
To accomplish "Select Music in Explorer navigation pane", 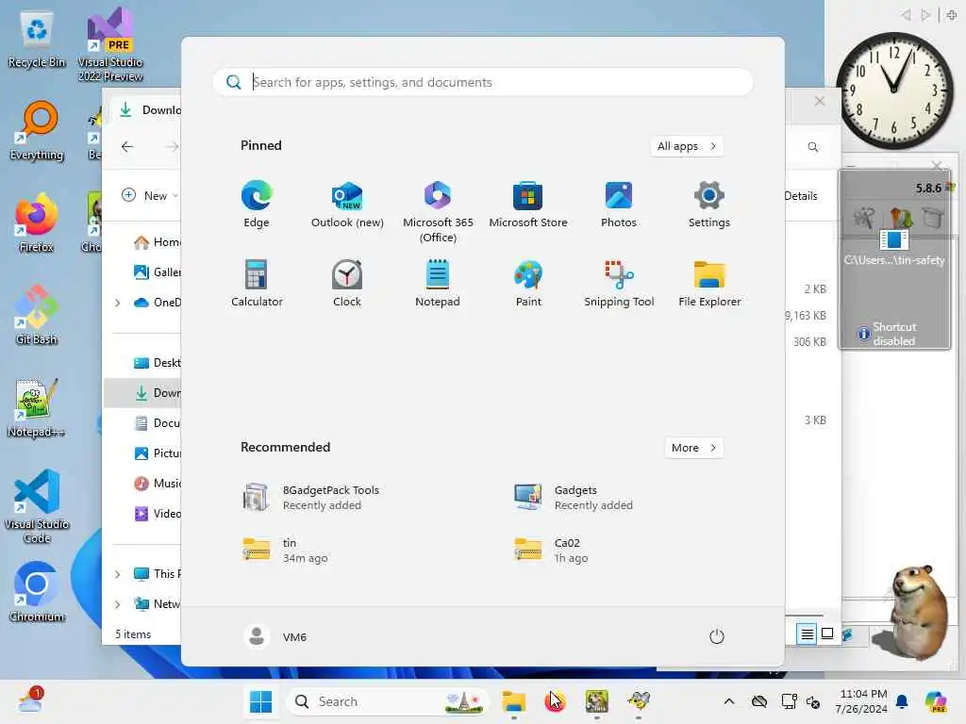I will pos(157,484).
